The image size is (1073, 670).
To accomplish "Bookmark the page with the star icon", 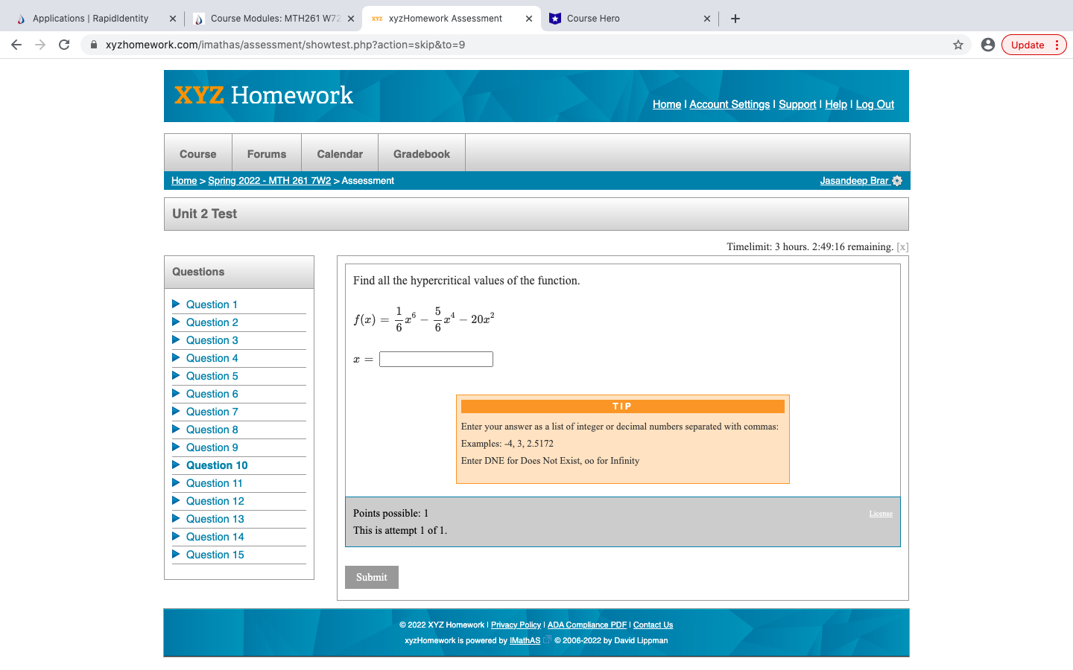I will (958, 45).
